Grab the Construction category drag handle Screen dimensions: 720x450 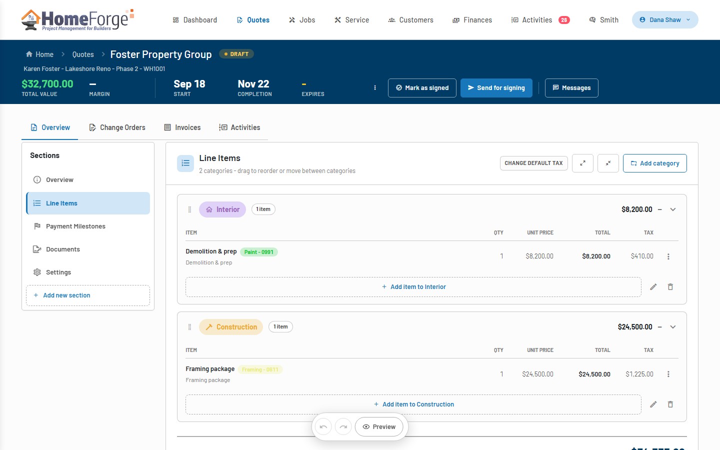point(189,327)
